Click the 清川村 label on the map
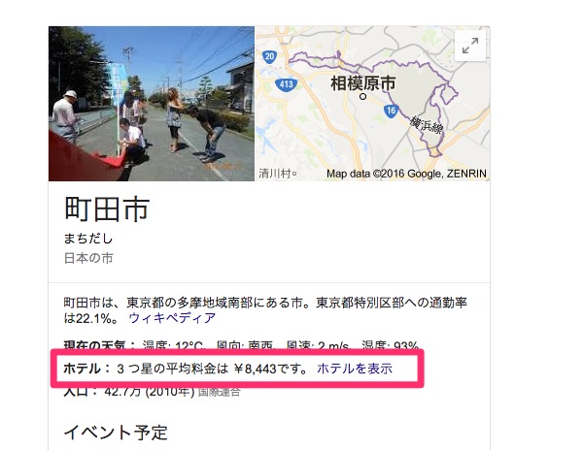Screen dimensions: 583x450 [x=275, y=174]
